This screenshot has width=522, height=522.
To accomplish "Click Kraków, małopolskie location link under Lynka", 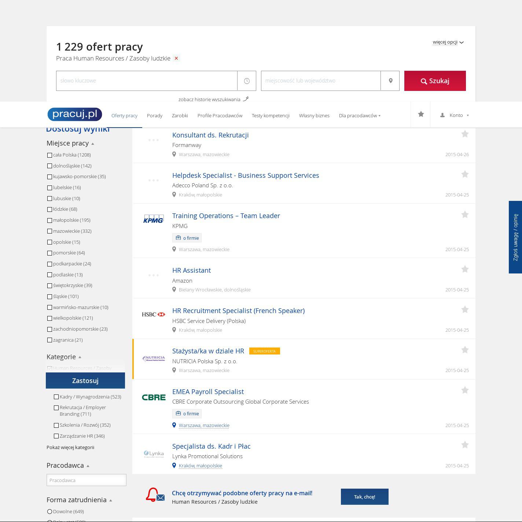I will click(x=201, y=466).
